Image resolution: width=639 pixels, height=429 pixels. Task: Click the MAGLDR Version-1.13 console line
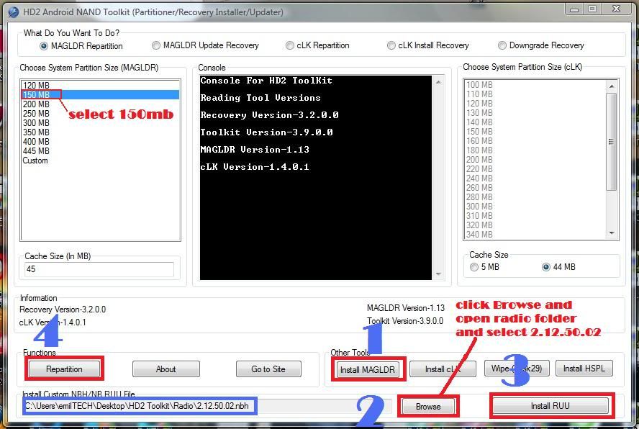click(255, 150)
